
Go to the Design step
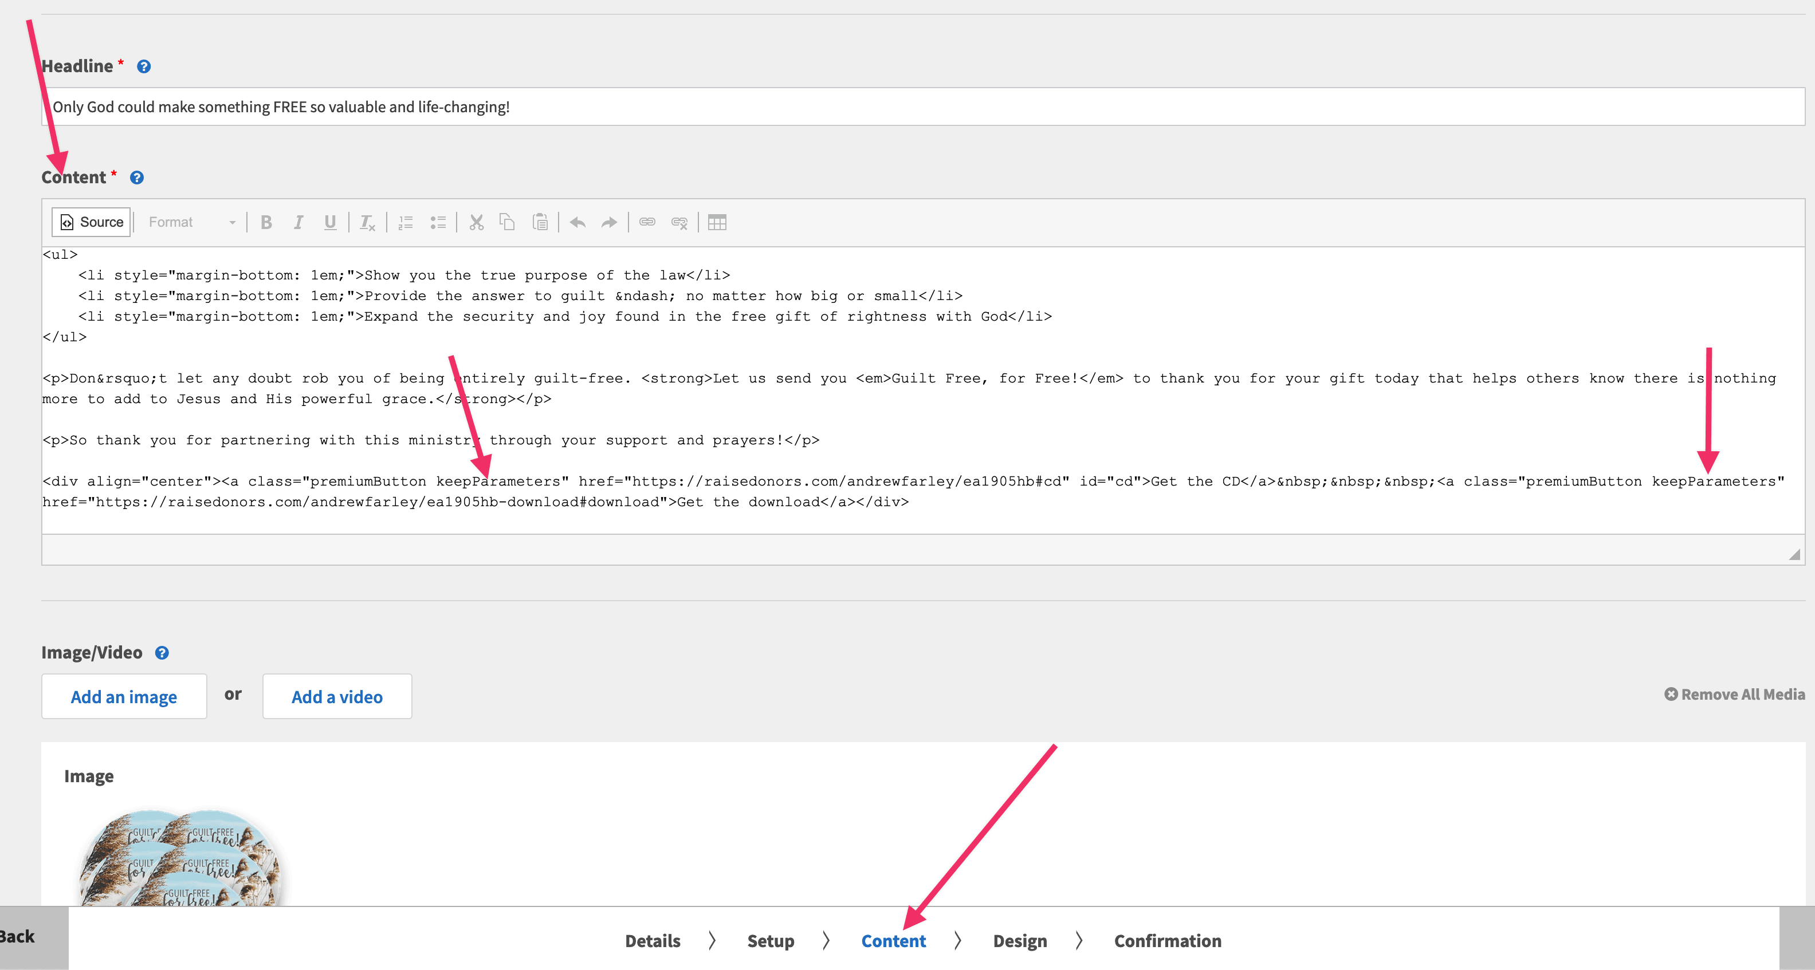(1020, 940)
